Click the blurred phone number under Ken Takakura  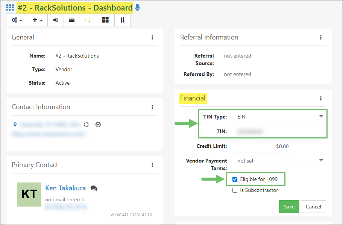tap(66, 207)
